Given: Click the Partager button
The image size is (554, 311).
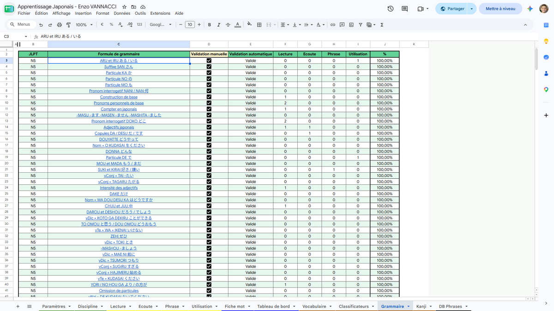Looking at the screenshot, I should click(452, 9).
